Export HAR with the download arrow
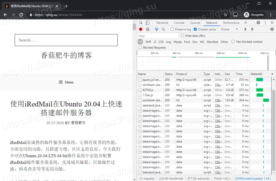276x181 pixels. click(x=252, y=29)
